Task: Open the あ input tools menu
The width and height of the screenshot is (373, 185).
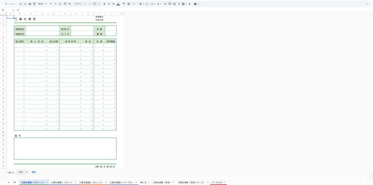Action: click(x=196, y=4)
